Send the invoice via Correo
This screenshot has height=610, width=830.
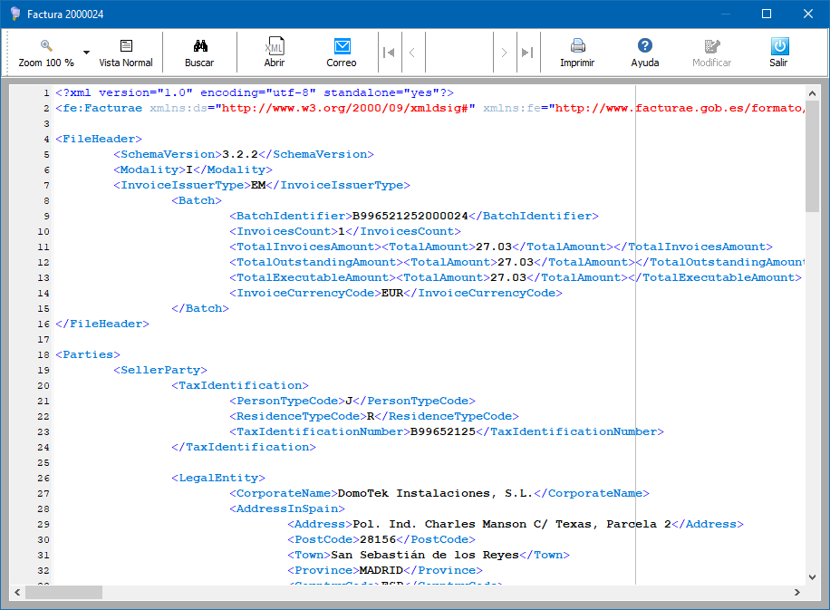coord(342,53)
